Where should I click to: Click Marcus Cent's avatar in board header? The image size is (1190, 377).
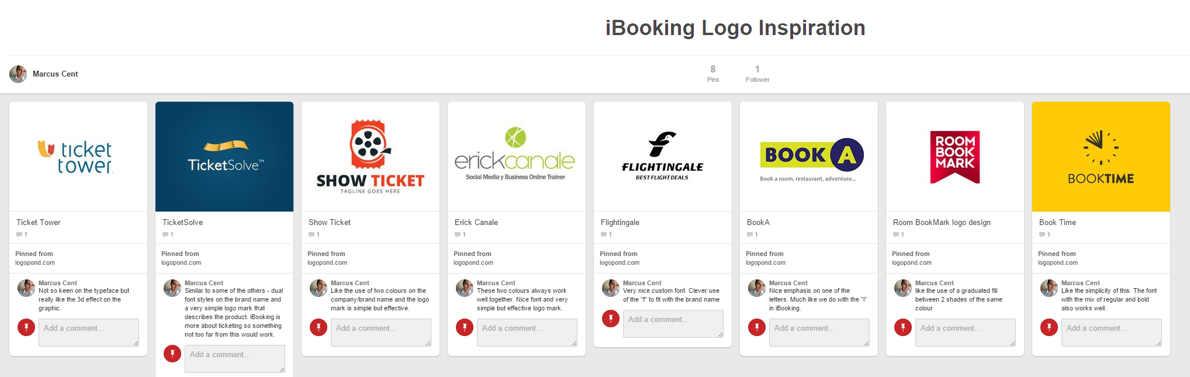pos(18,74)
